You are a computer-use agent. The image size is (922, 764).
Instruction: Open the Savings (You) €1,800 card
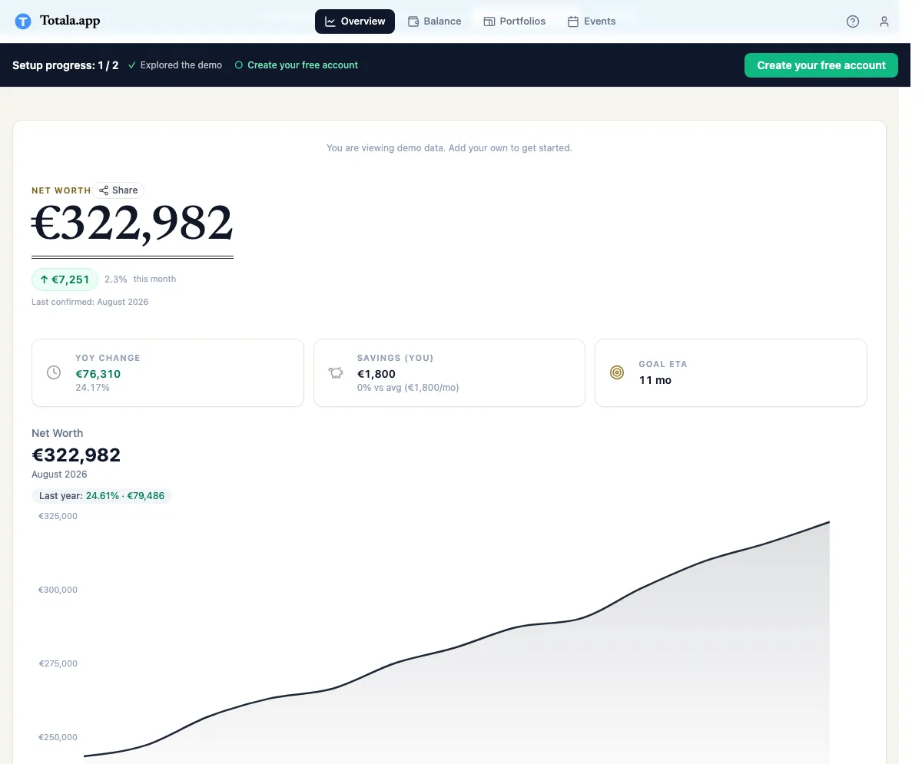[x=449, y=372]
